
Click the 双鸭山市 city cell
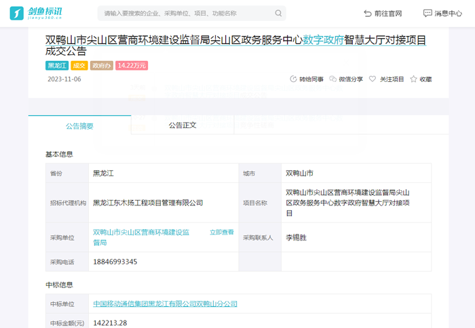click(x=356, y=173)
